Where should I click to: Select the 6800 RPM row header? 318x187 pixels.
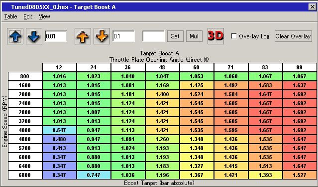(x=25, y=175)
